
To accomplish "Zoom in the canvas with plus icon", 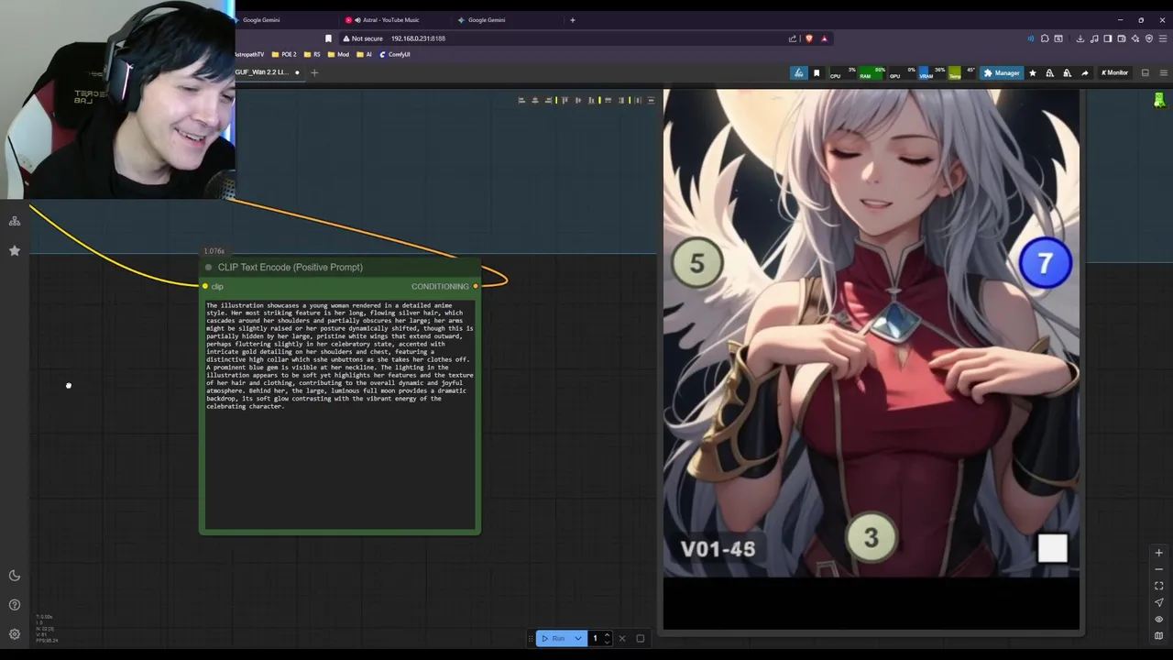I will pos(1158,553).
